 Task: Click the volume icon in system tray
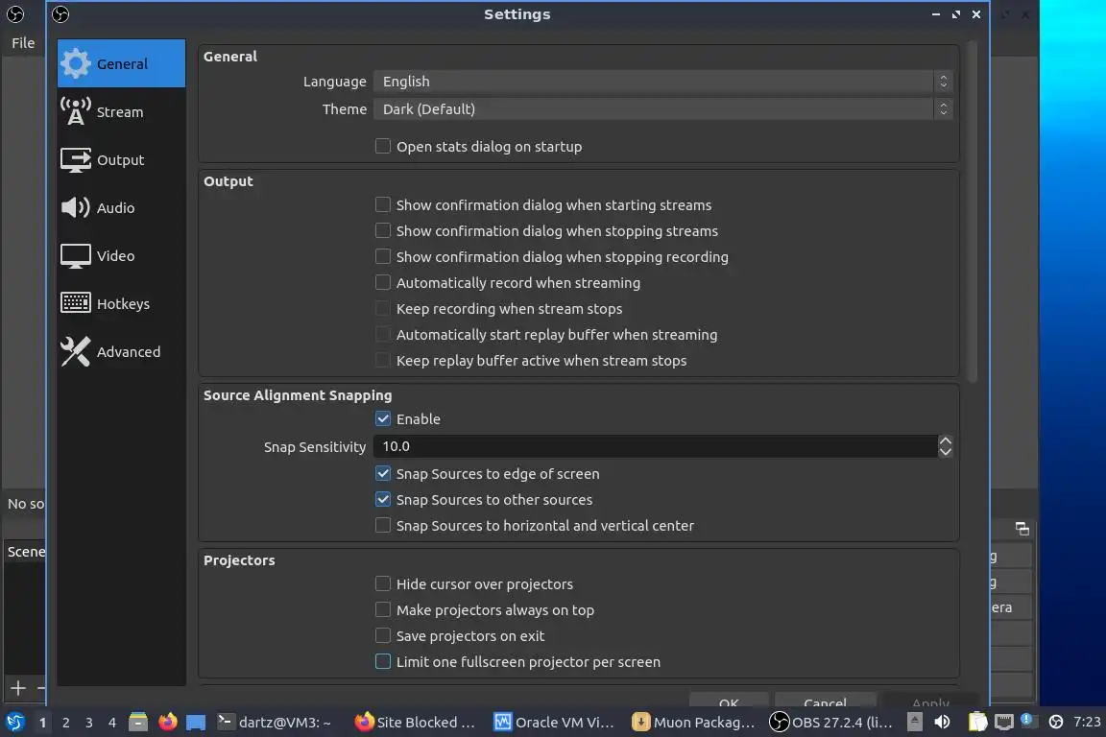pyautogui.click(x=943, y=722)
